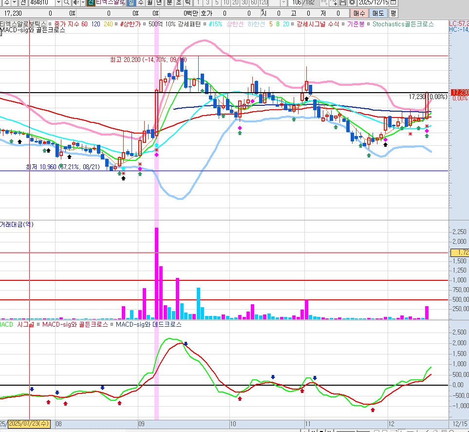Screen dimensions: 469x432
Task: Click the date field 2025/12/15
Action: [x=373, y=3]
